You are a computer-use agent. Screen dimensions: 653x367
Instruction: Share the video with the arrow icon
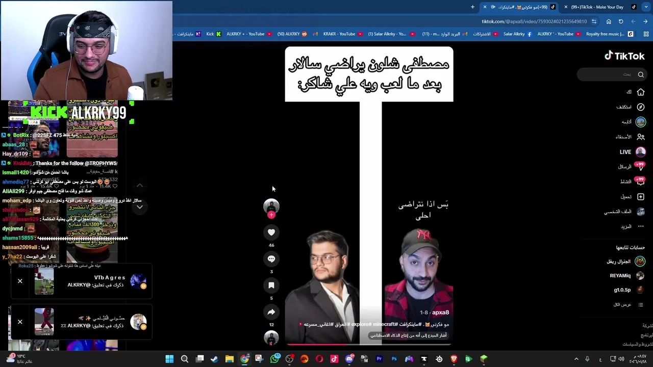click(x=271, y=312)
